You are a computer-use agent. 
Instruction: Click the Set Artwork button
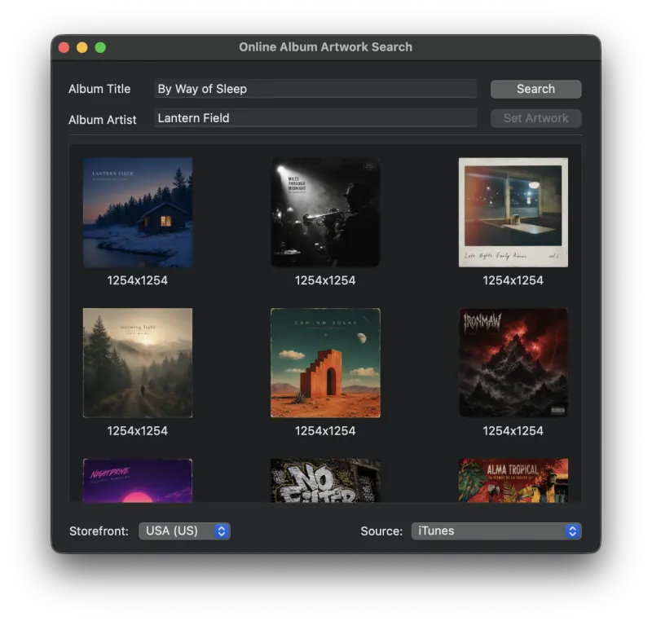535,118
